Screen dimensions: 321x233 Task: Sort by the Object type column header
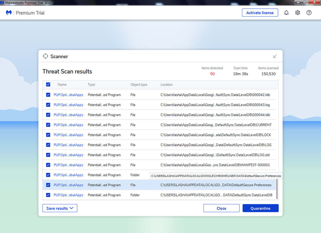pyautogui.click(x=139, y=85)
